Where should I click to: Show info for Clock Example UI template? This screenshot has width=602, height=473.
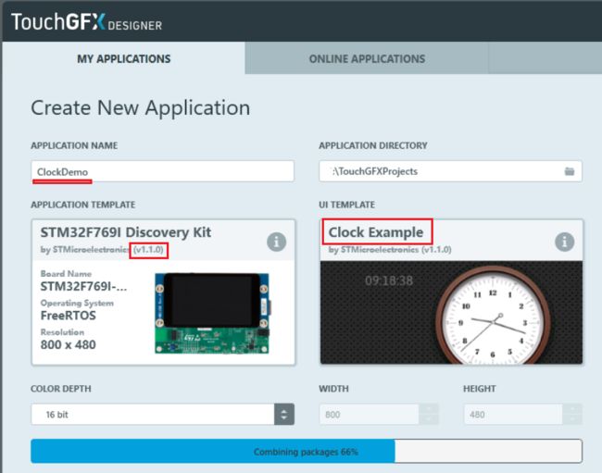click(x=564, y=242)
